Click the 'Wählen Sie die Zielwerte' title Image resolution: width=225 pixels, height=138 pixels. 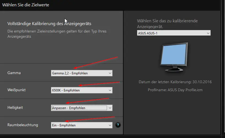(x=26, y=5)
